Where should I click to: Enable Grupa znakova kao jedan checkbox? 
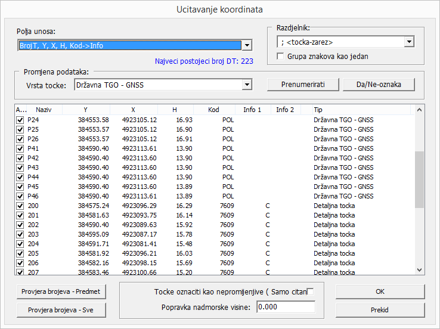point(280,57)
